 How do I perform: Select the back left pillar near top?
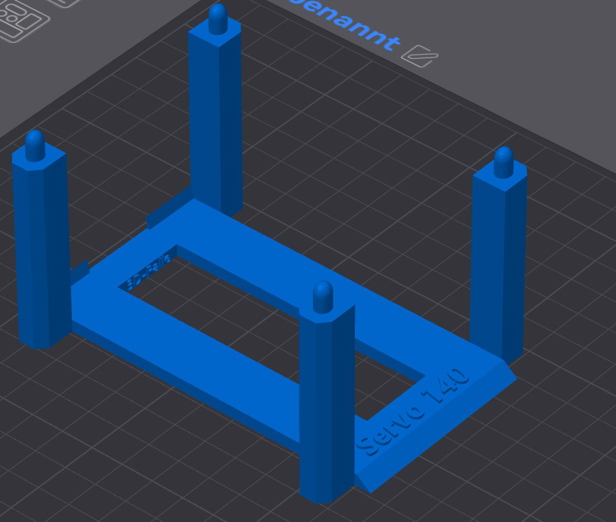pos(216,112)
